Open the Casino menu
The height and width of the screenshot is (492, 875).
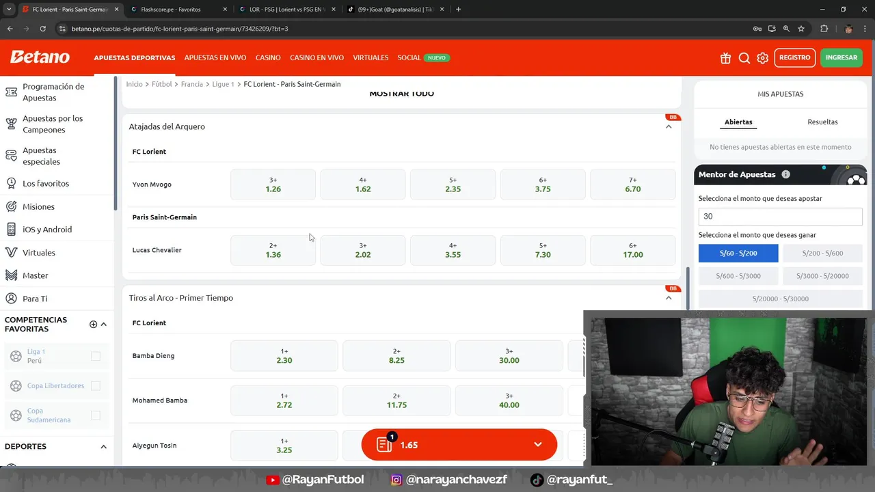pos(268,58)
